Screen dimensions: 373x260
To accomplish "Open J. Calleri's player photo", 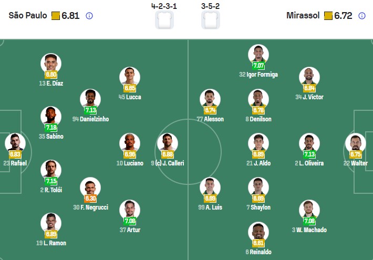I will tap(168, 142).
